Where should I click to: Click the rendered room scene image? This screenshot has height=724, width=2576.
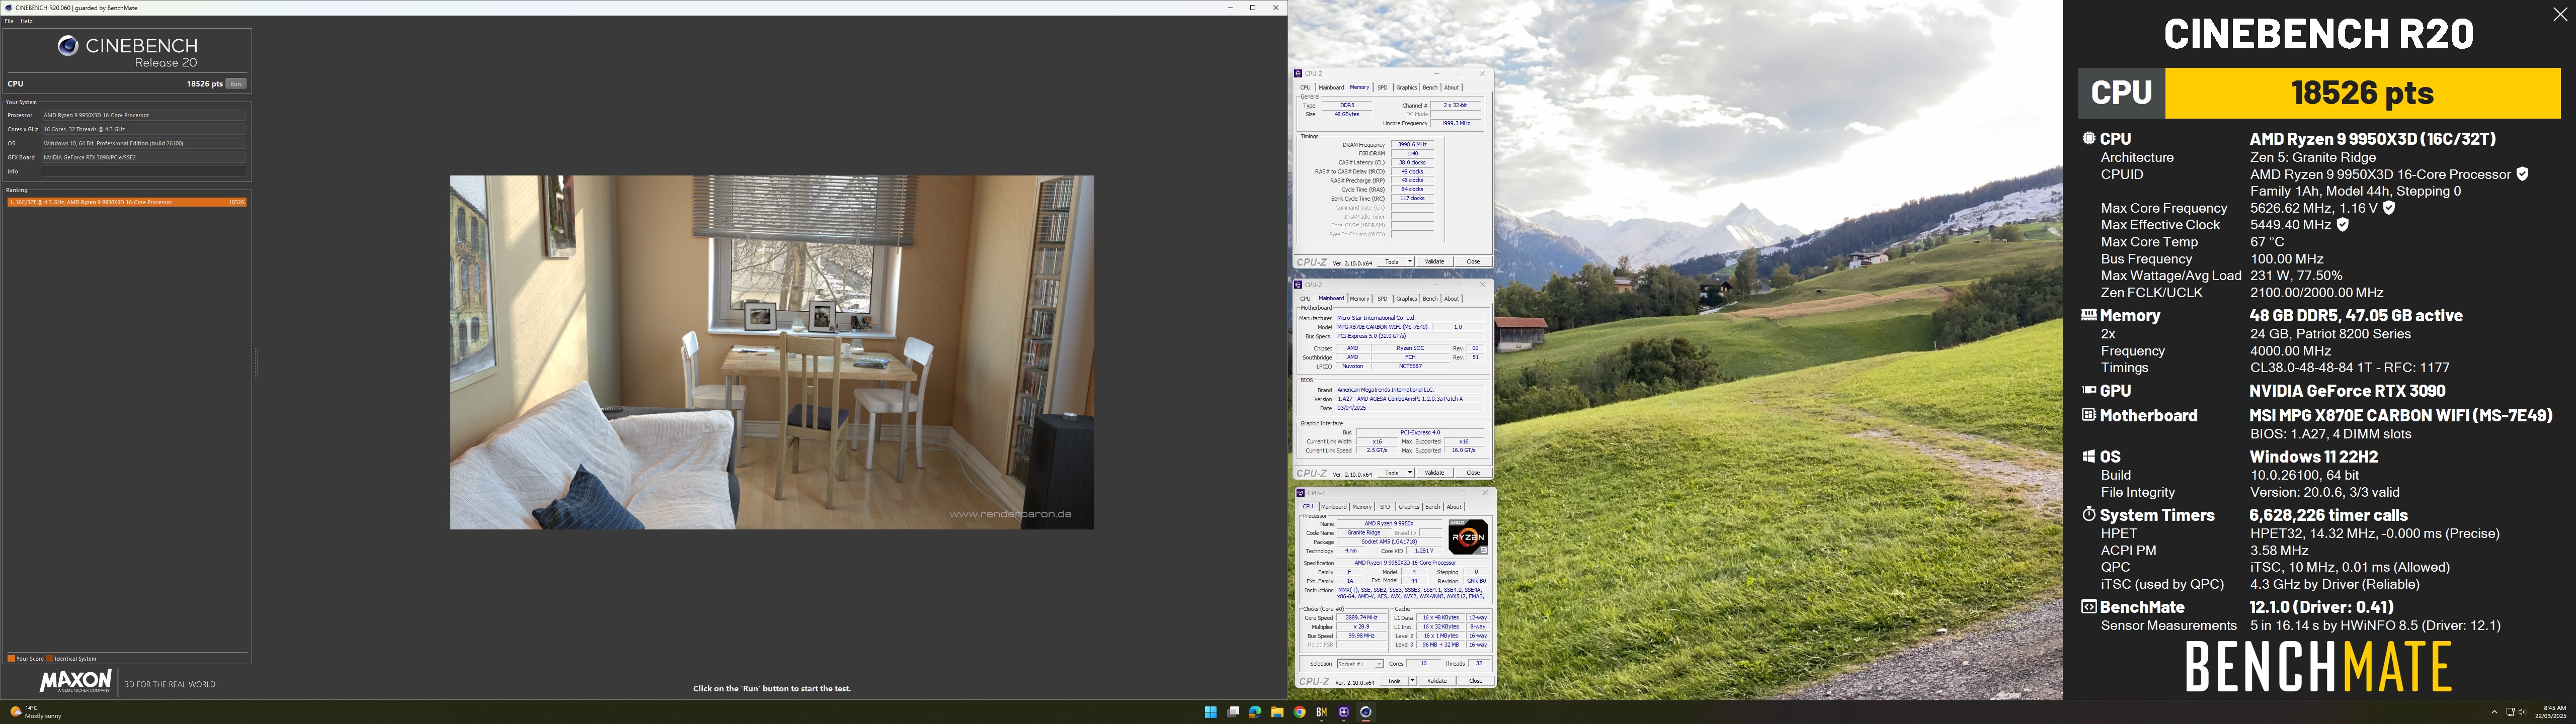click(771, 352)
